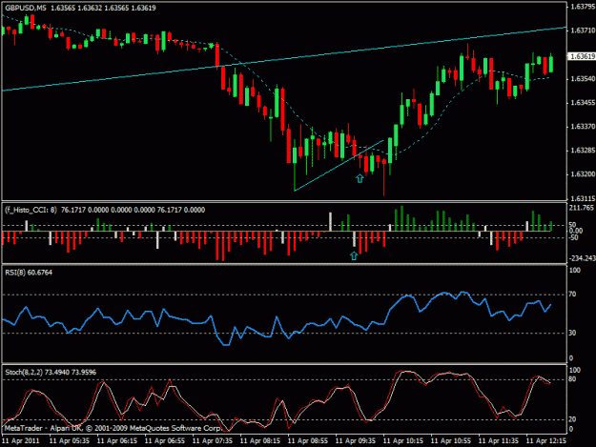This screenshot has width=596, height=447.
Task: Click time axis label 11 Apr 05:35
Action: (70, 441)
